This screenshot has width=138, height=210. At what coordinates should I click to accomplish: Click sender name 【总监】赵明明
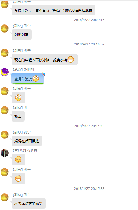tap(23, 70)
